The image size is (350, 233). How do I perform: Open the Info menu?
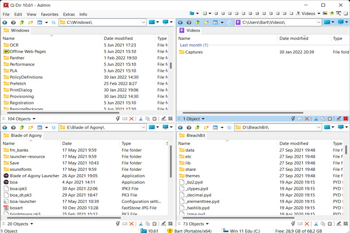point(83,14)
